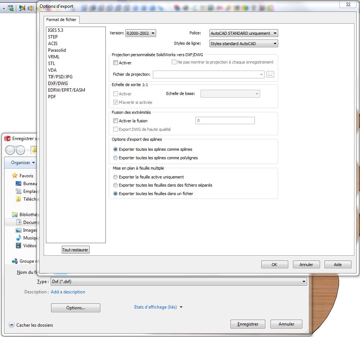360x337 pixels.
Task: Check Export DWG de haute qualité
Action: pyautogui.click(x=115, y=129)
